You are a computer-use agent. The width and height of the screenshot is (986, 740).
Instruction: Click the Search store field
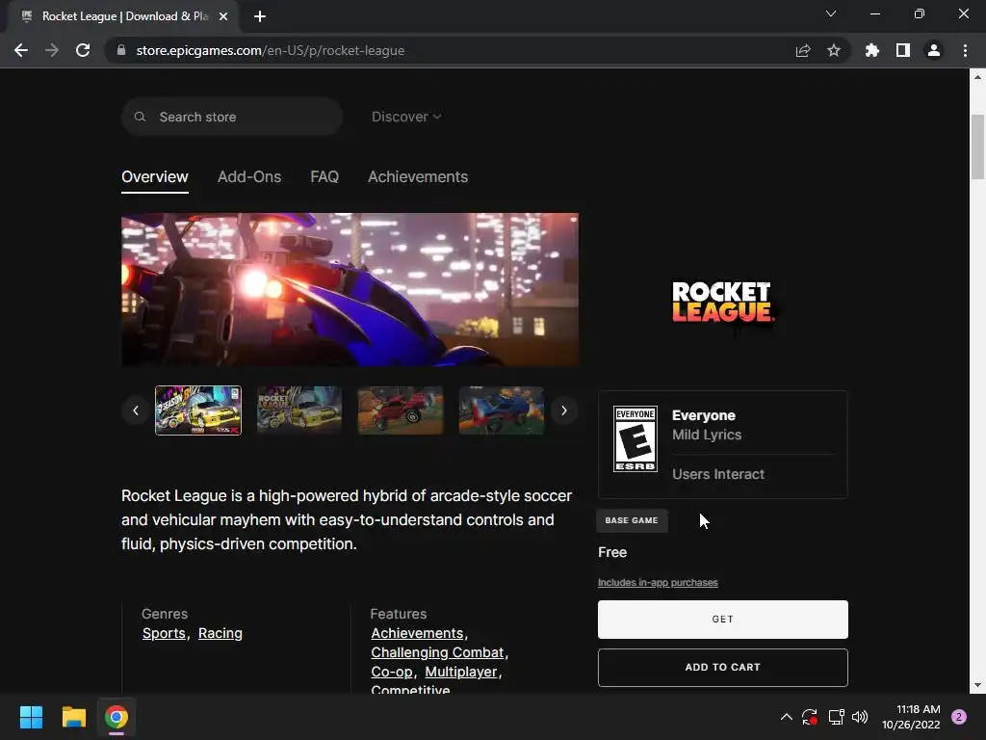(232, 117)
